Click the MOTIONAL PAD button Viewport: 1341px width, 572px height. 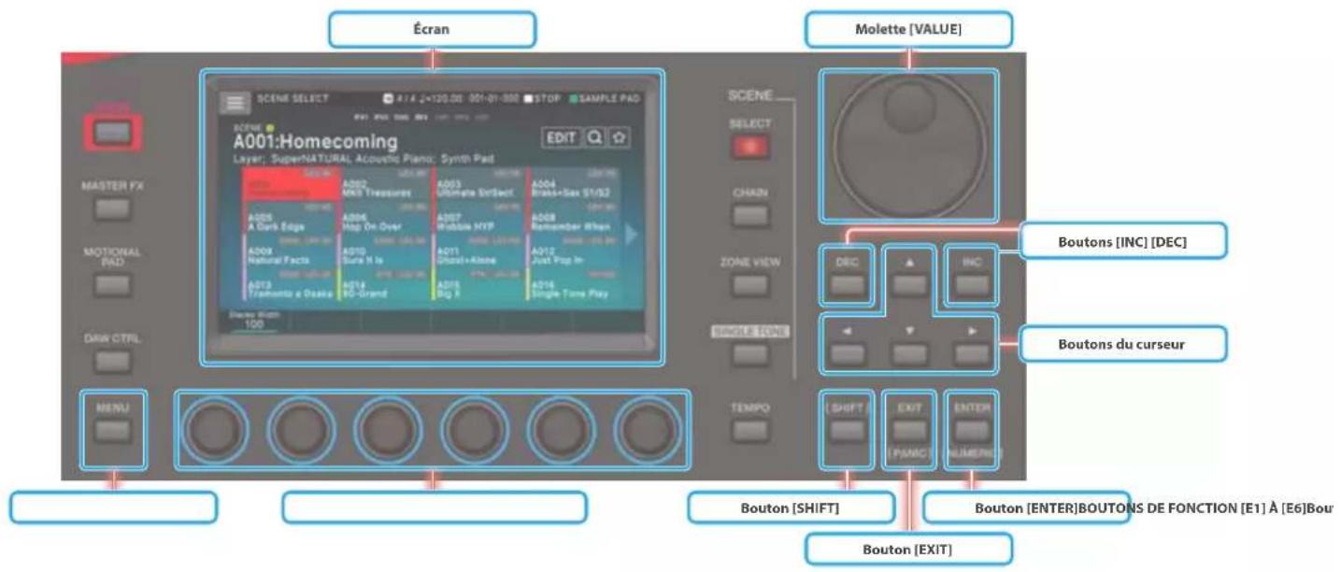pos(112,285)
